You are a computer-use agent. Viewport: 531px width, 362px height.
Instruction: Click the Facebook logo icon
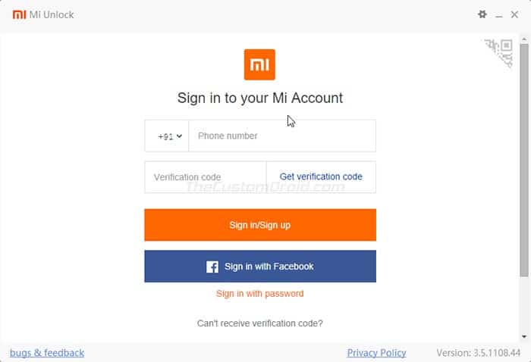[x=212, y=267]
